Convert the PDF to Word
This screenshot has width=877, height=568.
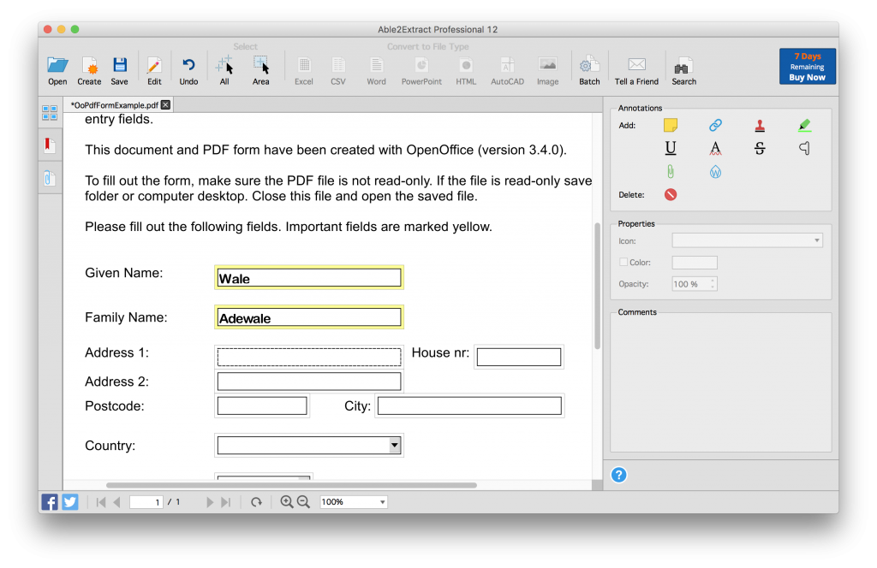376,68
